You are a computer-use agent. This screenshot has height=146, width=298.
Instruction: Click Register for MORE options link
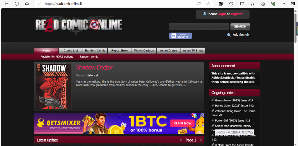click(57, 57)
